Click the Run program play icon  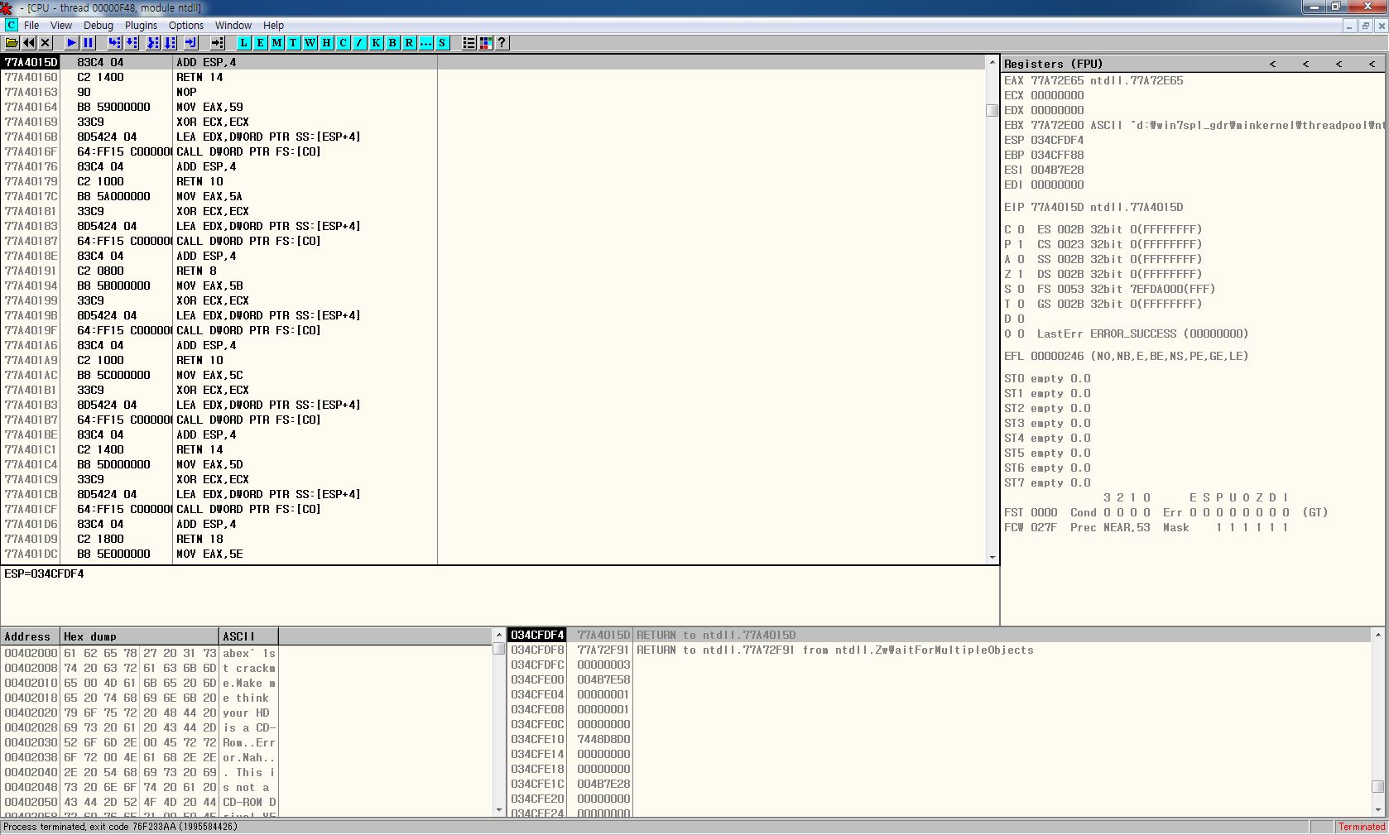tap(72, 43)
